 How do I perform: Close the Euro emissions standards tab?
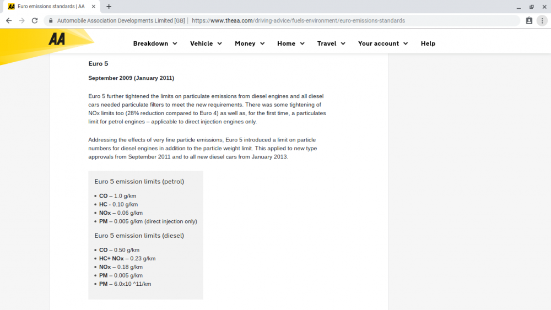[x=94, y=6]
